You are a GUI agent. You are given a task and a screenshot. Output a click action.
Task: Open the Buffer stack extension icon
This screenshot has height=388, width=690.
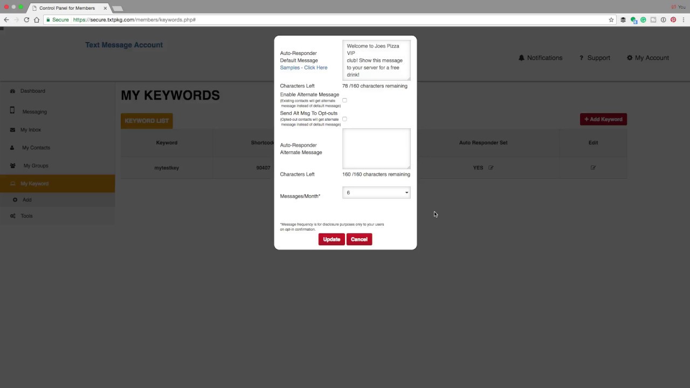623,20
